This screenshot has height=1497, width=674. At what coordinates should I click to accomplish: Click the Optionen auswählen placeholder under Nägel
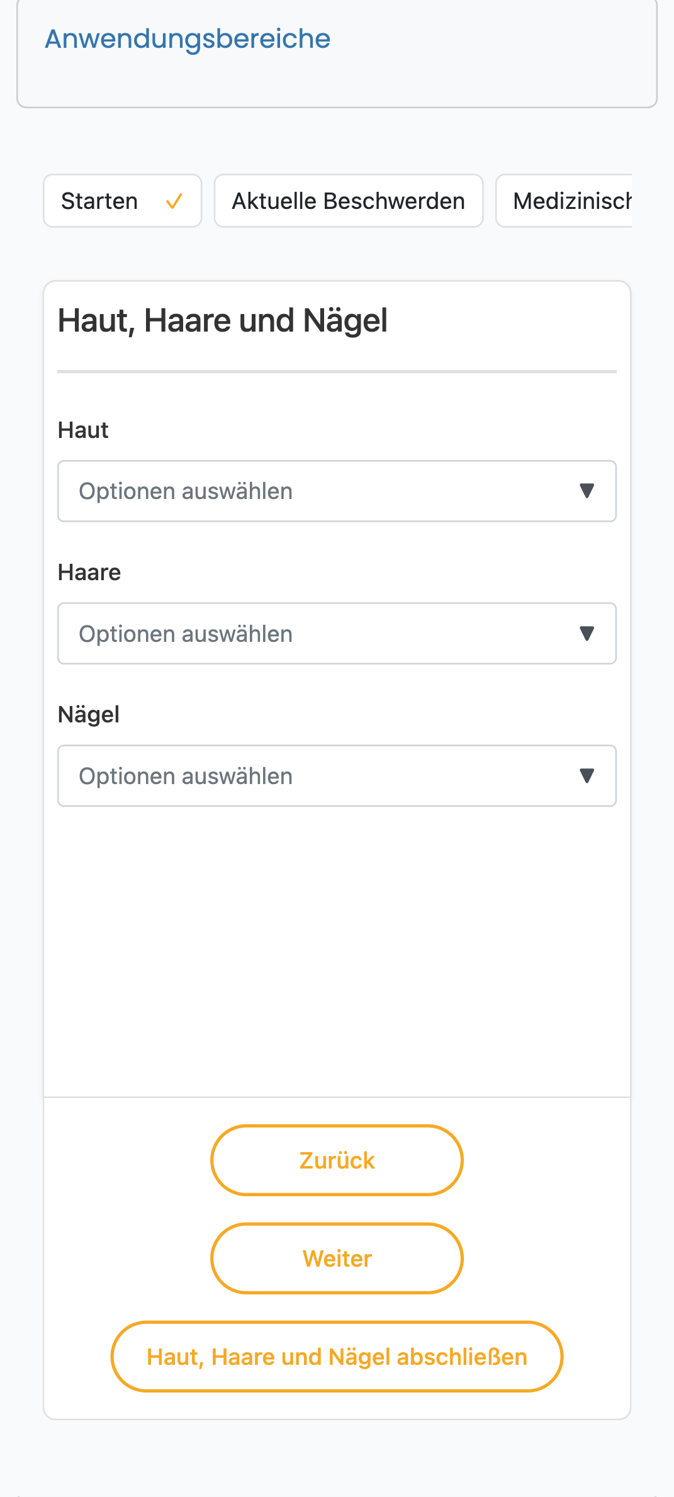(x=186, y=777)
